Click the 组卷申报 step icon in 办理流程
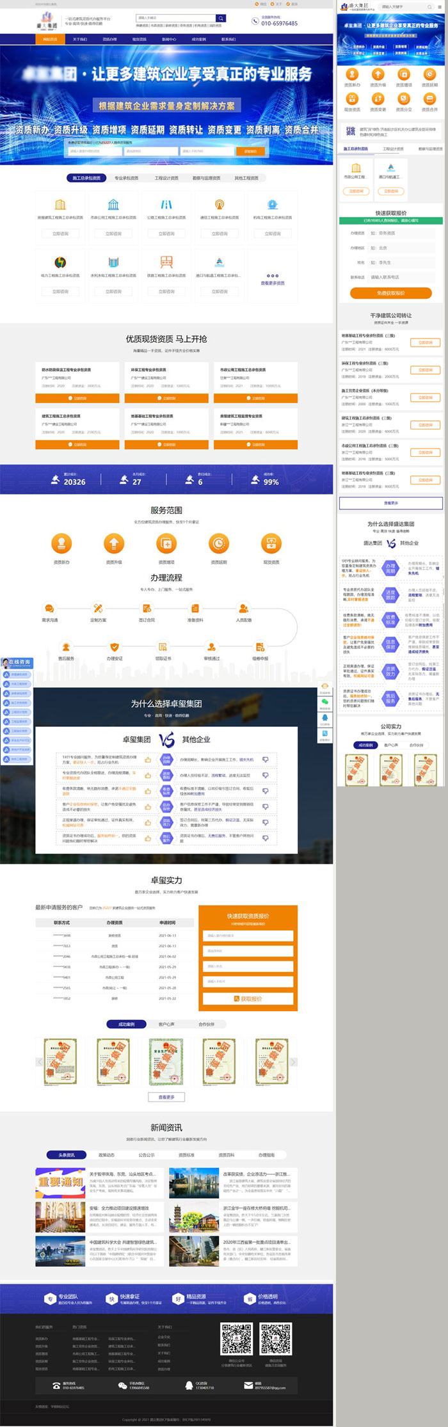448x1427 pixels. [260, 647]
